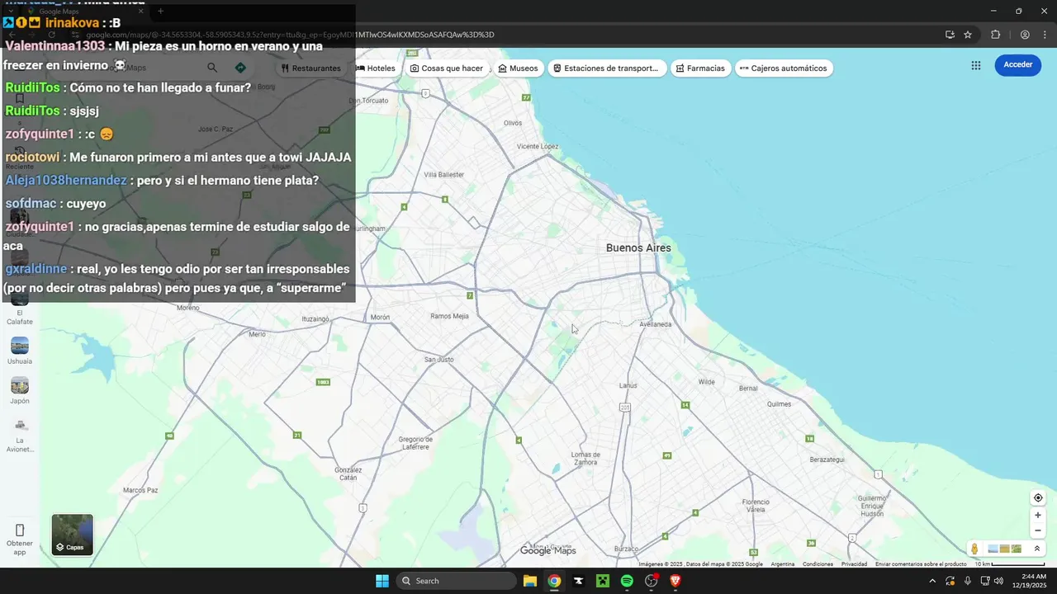Click the Morón map label
The width and height of the screenshot is (1057, 594).
click(380, 318)
